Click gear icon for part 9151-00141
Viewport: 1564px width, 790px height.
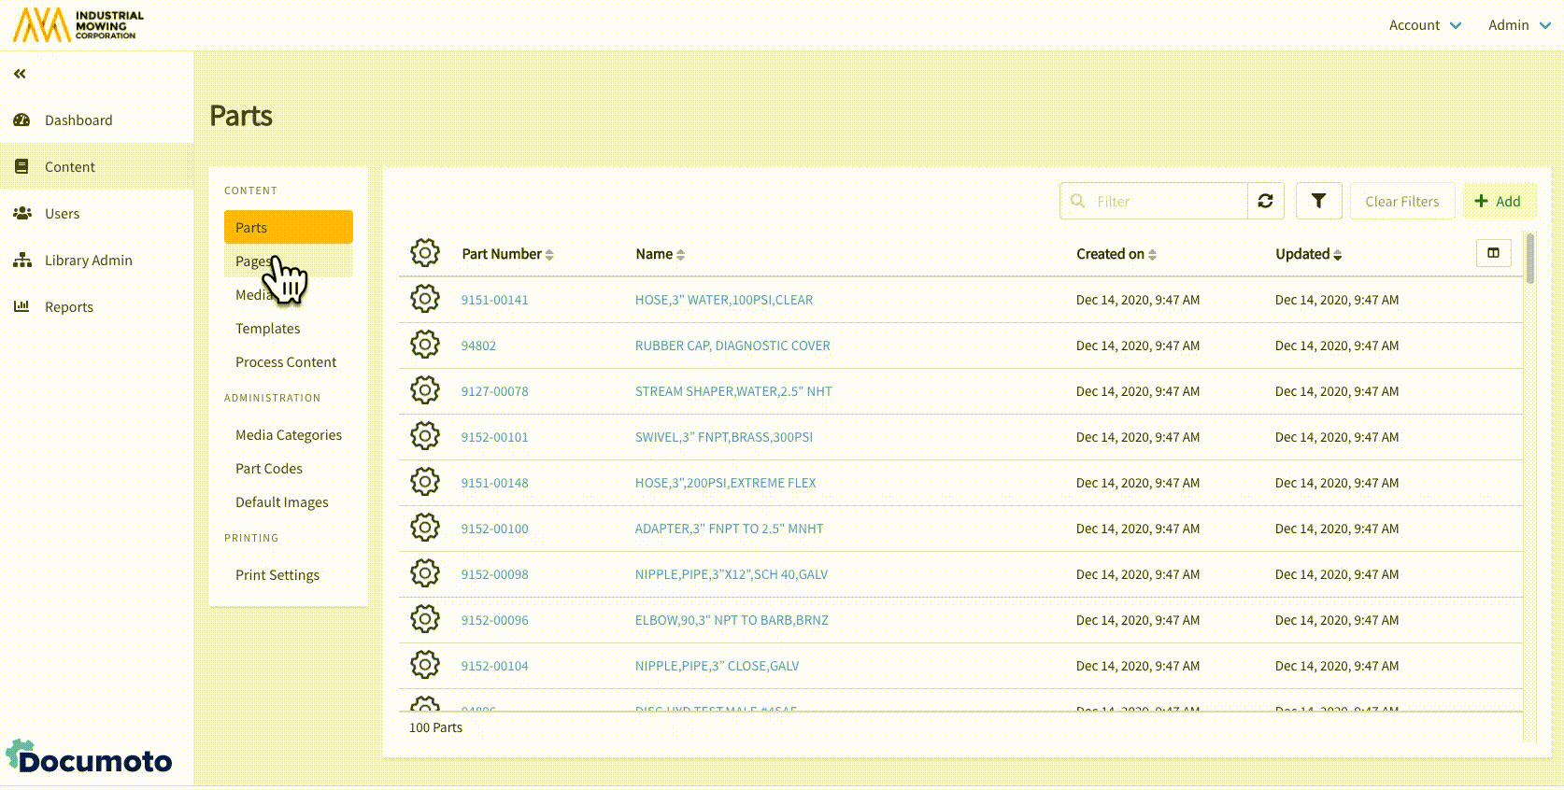(425, 299)
